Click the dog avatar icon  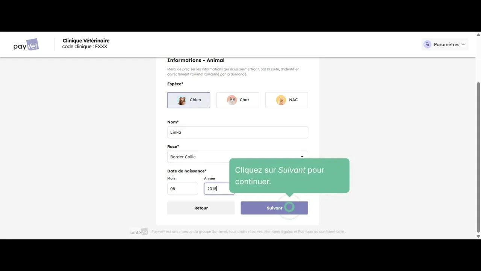point(182,100)
